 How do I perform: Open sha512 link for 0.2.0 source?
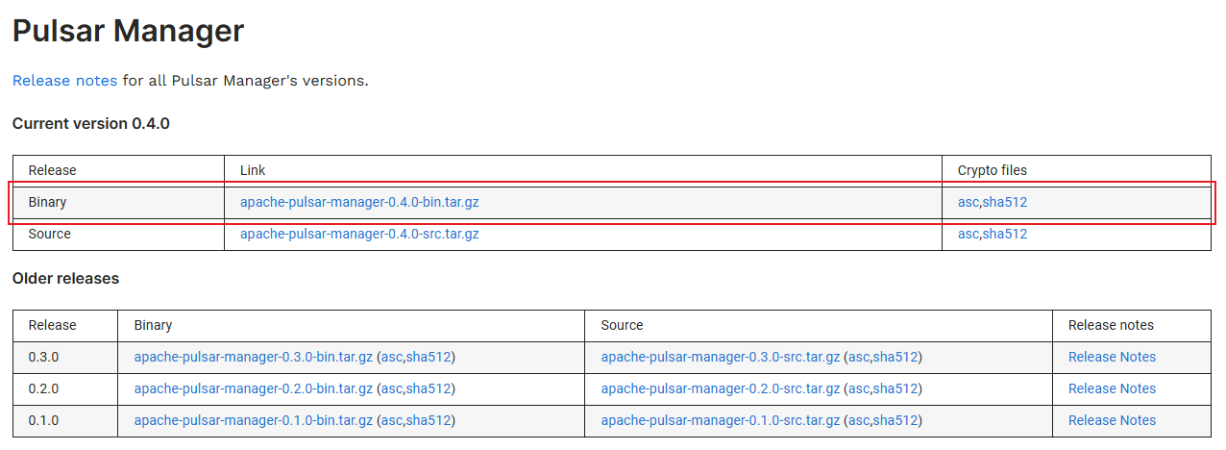coord(895,388)
